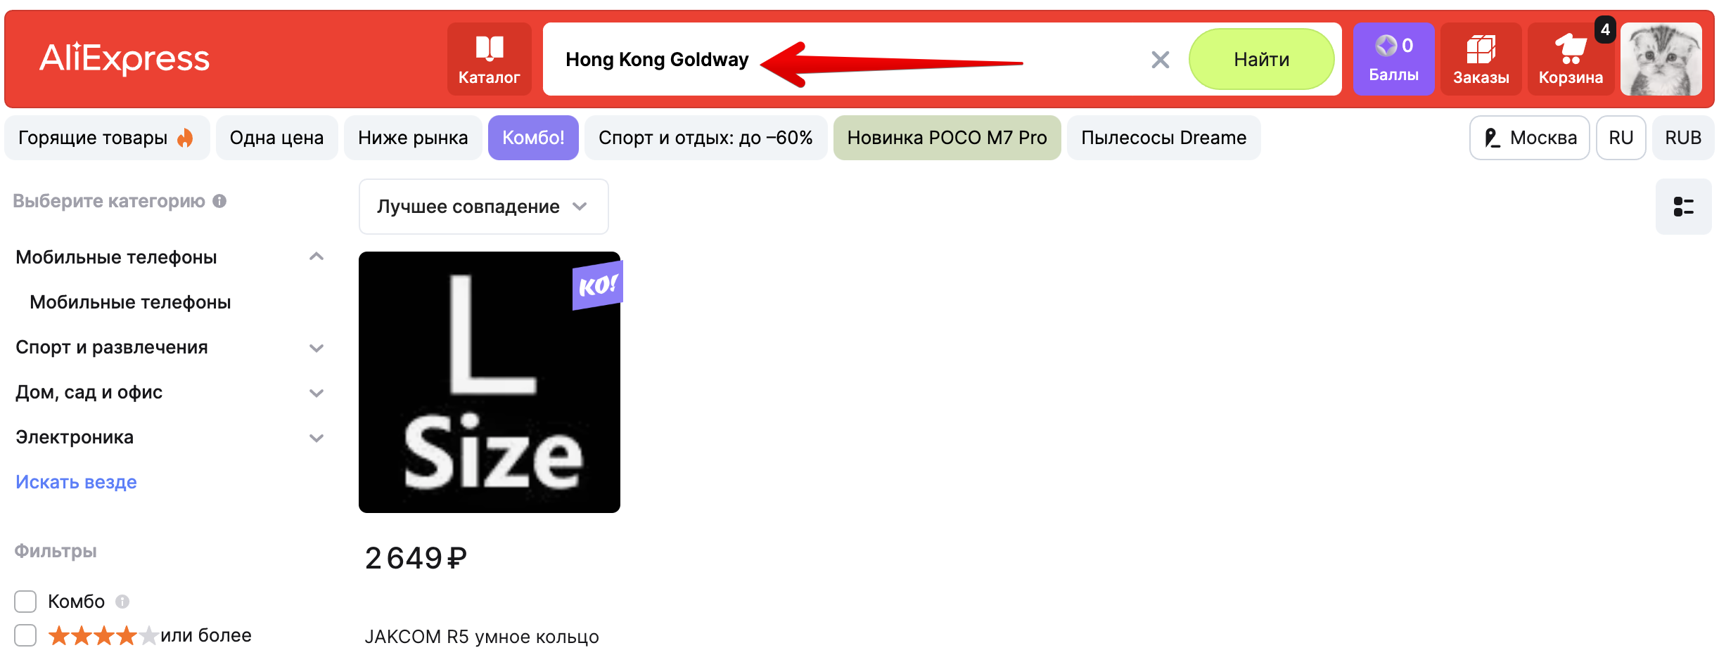This screenshot has width=1719, height=662.
Task: Clear the search field with X
Action: point(1161,60)
